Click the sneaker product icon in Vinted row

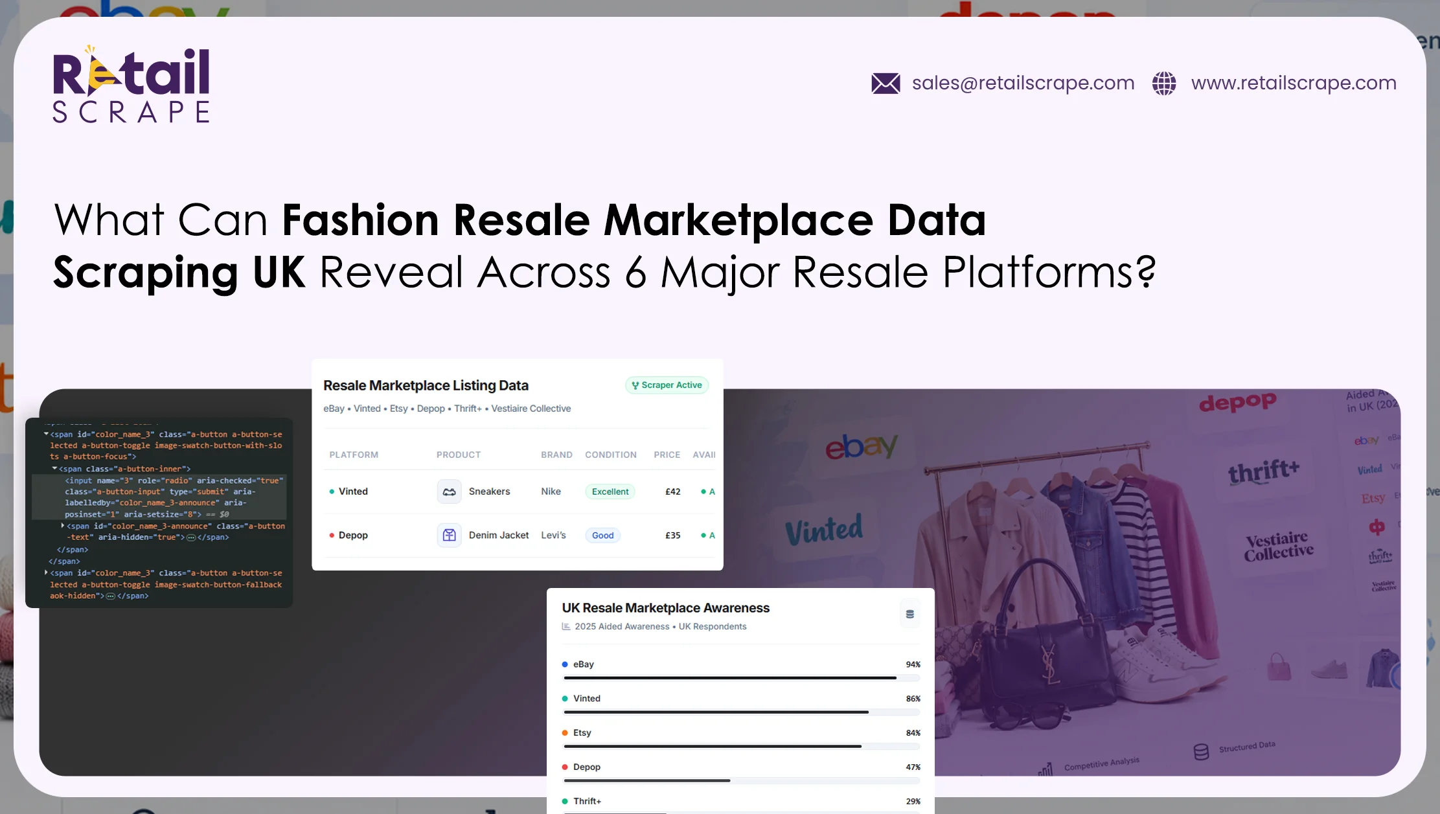click(449, 492)
